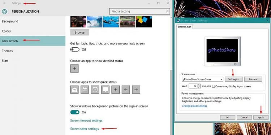Click last empty plus slot in quick status
Screen dimensions: 271x135
(136, 90)
